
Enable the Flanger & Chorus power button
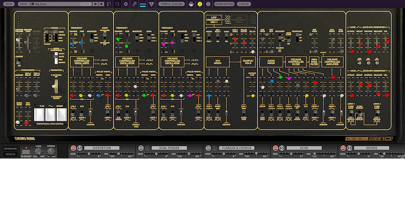(x=208, y=148)
